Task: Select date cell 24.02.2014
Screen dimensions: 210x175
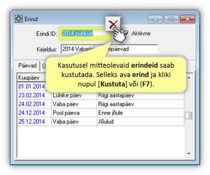Action: pos(34,104)
